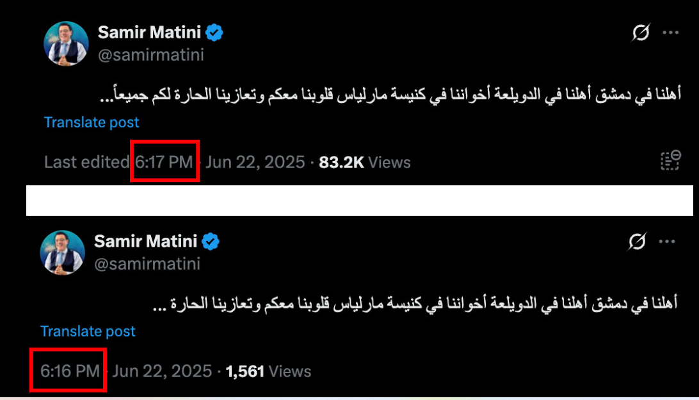Open the profile avatar on the 6:16 PM post
699x400 pixels.
pos(62,252)
